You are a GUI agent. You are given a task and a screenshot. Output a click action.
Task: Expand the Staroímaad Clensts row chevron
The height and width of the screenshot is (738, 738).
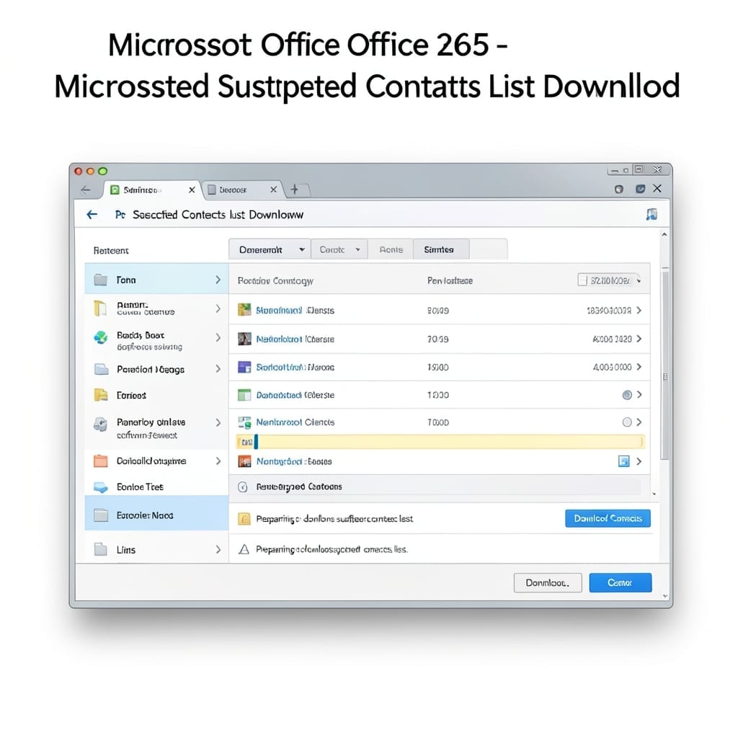(x=639, y=310)
